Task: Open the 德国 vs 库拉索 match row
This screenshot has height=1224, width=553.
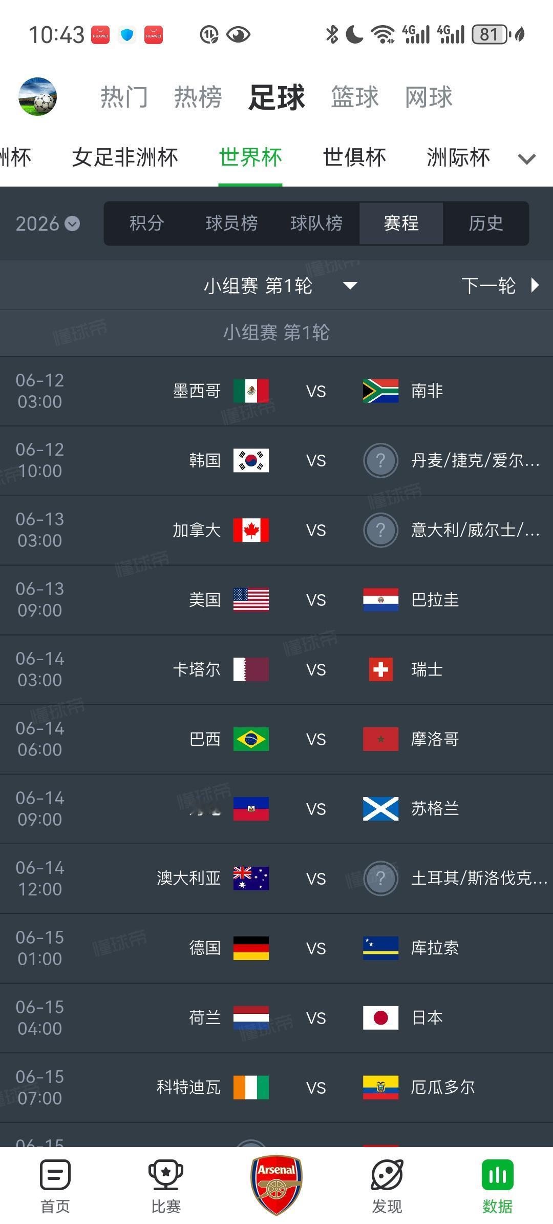Action: 316,948
